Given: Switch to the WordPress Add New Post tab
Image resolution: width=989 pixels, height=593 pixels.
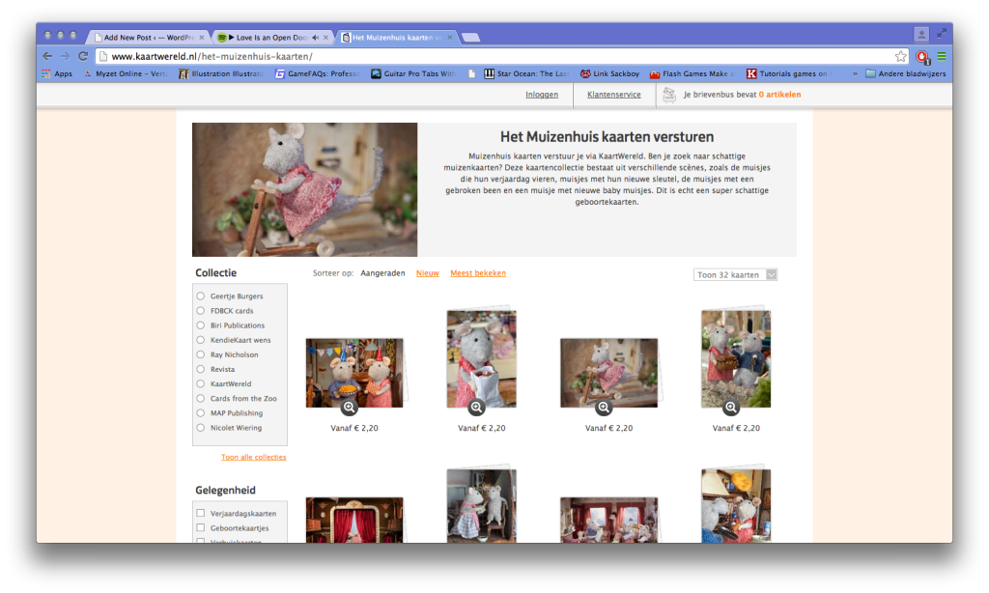Looking at the screenshot, I should tap(150, 37).
